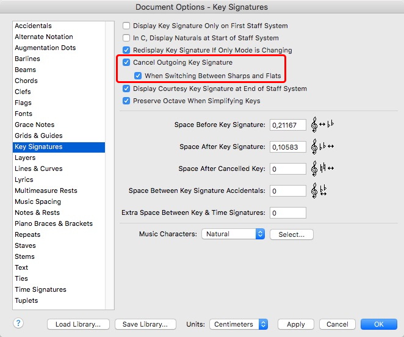The width and height of the screenshot is (404, 337).
Task: Click the Space Before Key Signature diagram icon
Action: [323, 125]
